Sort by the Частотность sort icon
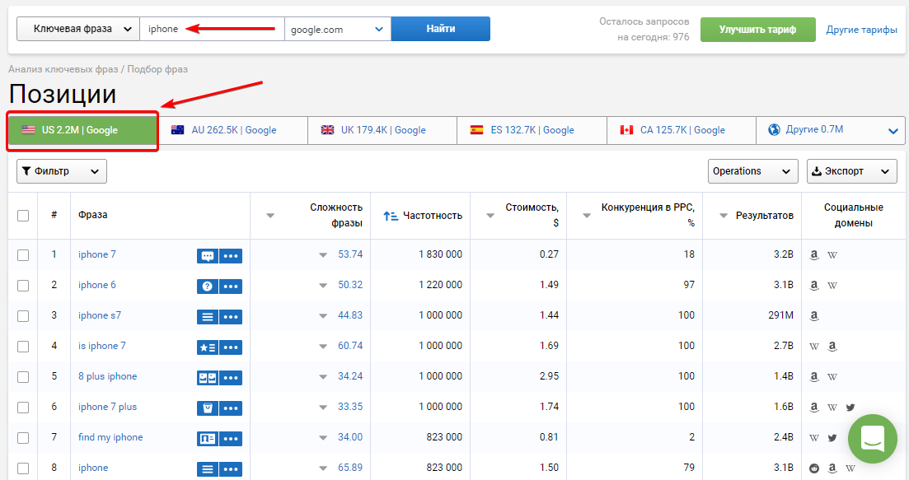This screenshot has width=909, height=480. pyautogui.click(x=391, y=216)
